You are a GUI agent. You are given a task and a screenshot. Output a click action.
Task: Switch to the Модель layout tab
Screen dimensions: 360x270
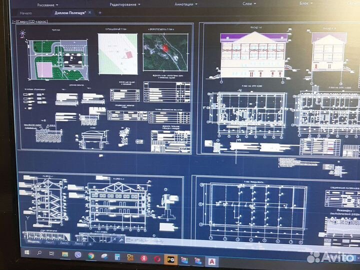[33, 241]
